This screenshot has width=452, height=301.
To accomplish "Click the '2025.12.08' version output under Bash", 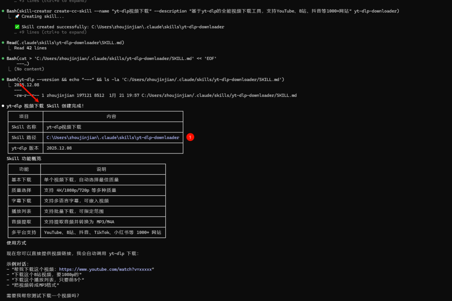I will coord(26,85).
